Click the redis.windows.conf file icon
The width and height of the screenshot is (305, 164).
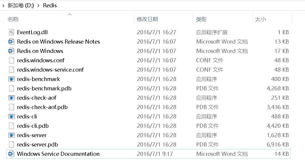[11, 60]
